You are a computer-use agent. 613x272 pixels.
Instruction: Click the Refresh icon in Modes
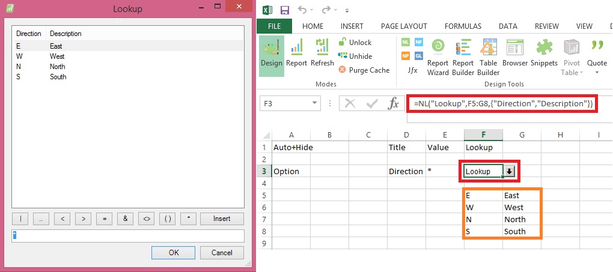[322, 55]
